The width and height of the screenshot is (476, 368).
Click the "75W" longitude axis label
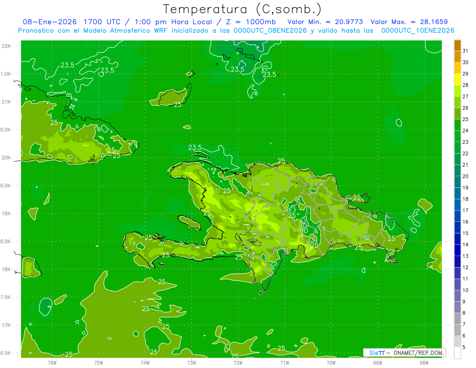point(98,362)
